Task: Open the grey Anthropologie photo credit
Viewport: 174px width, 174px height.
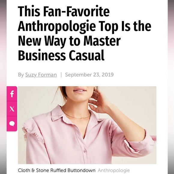Action: coord(114,170)
